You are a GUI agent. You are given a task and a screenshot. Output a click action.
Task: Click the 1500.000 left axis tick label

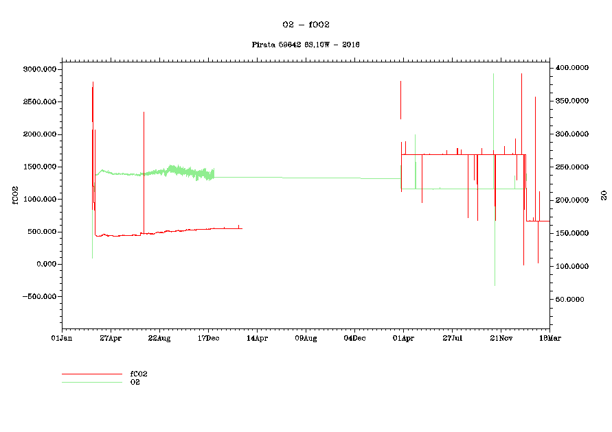click(39, 167)
